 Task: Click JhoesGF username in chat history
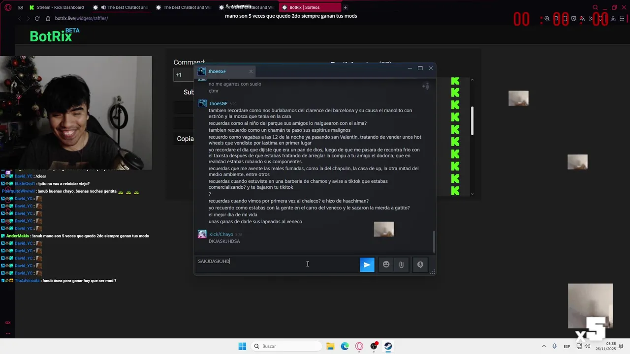pyautogui.click(x=218, y=104)
